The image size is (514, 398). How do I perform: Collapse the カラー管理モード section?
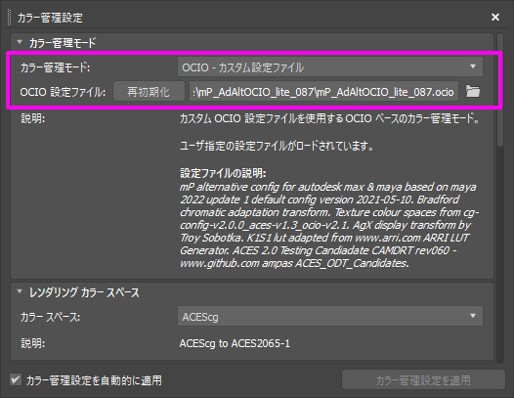[20, 42]
